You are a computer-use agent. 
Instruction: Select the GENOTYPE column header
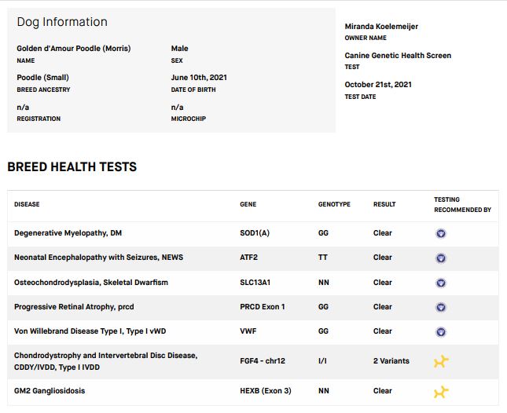coord(334,205)
